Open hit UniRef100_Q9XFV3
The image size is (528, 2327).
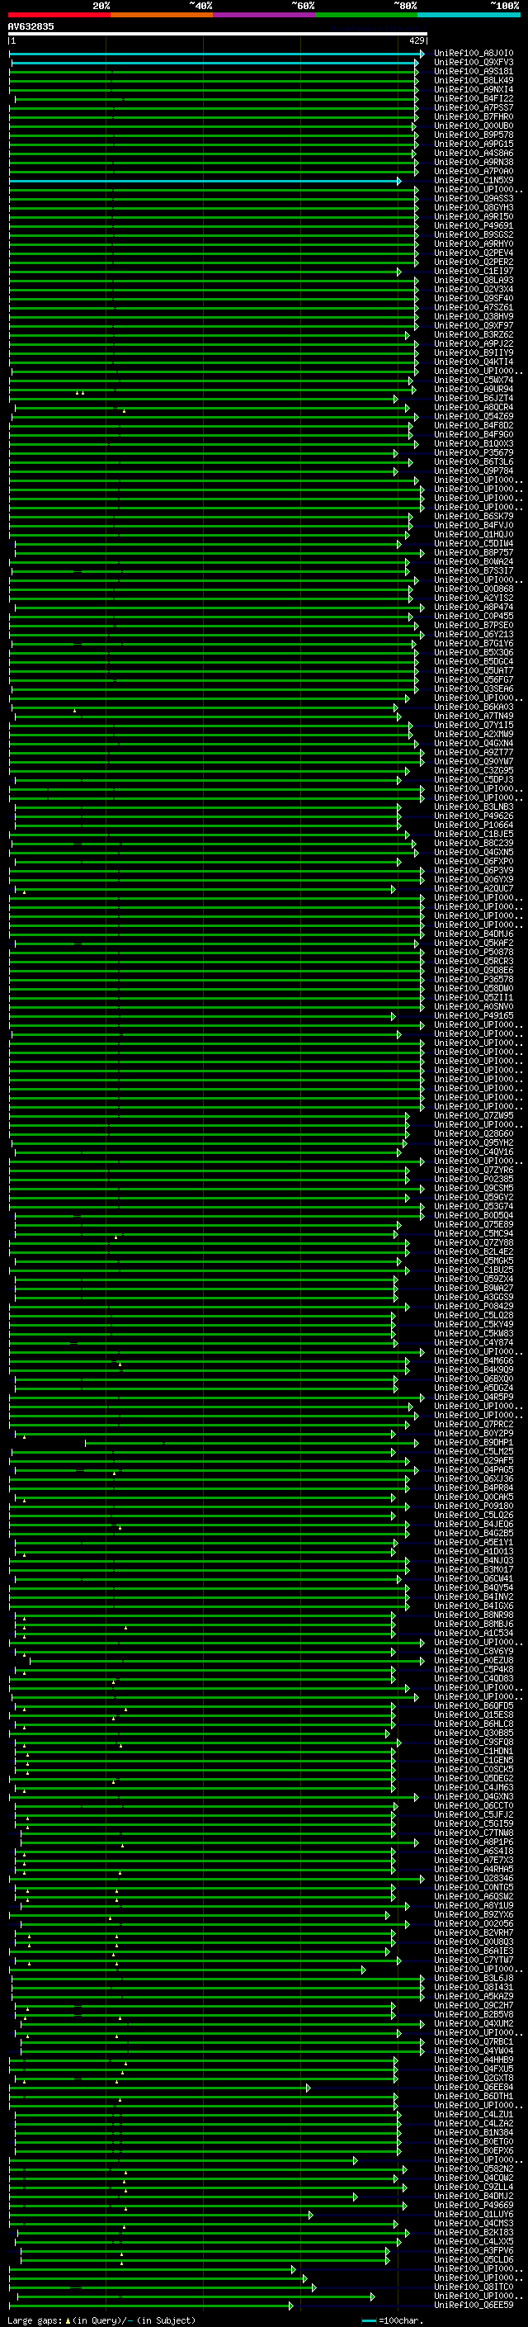pos(474,63)
